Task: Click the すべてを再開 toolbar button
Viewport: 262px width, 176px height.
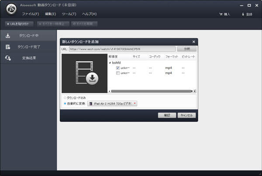Action: [x=84, y=24]
